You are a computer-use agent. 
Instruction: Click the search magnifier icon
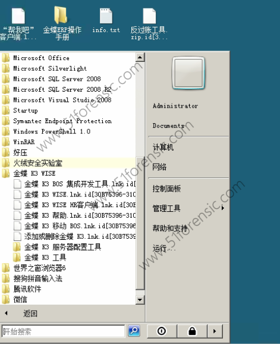click(x=134, y=331)
